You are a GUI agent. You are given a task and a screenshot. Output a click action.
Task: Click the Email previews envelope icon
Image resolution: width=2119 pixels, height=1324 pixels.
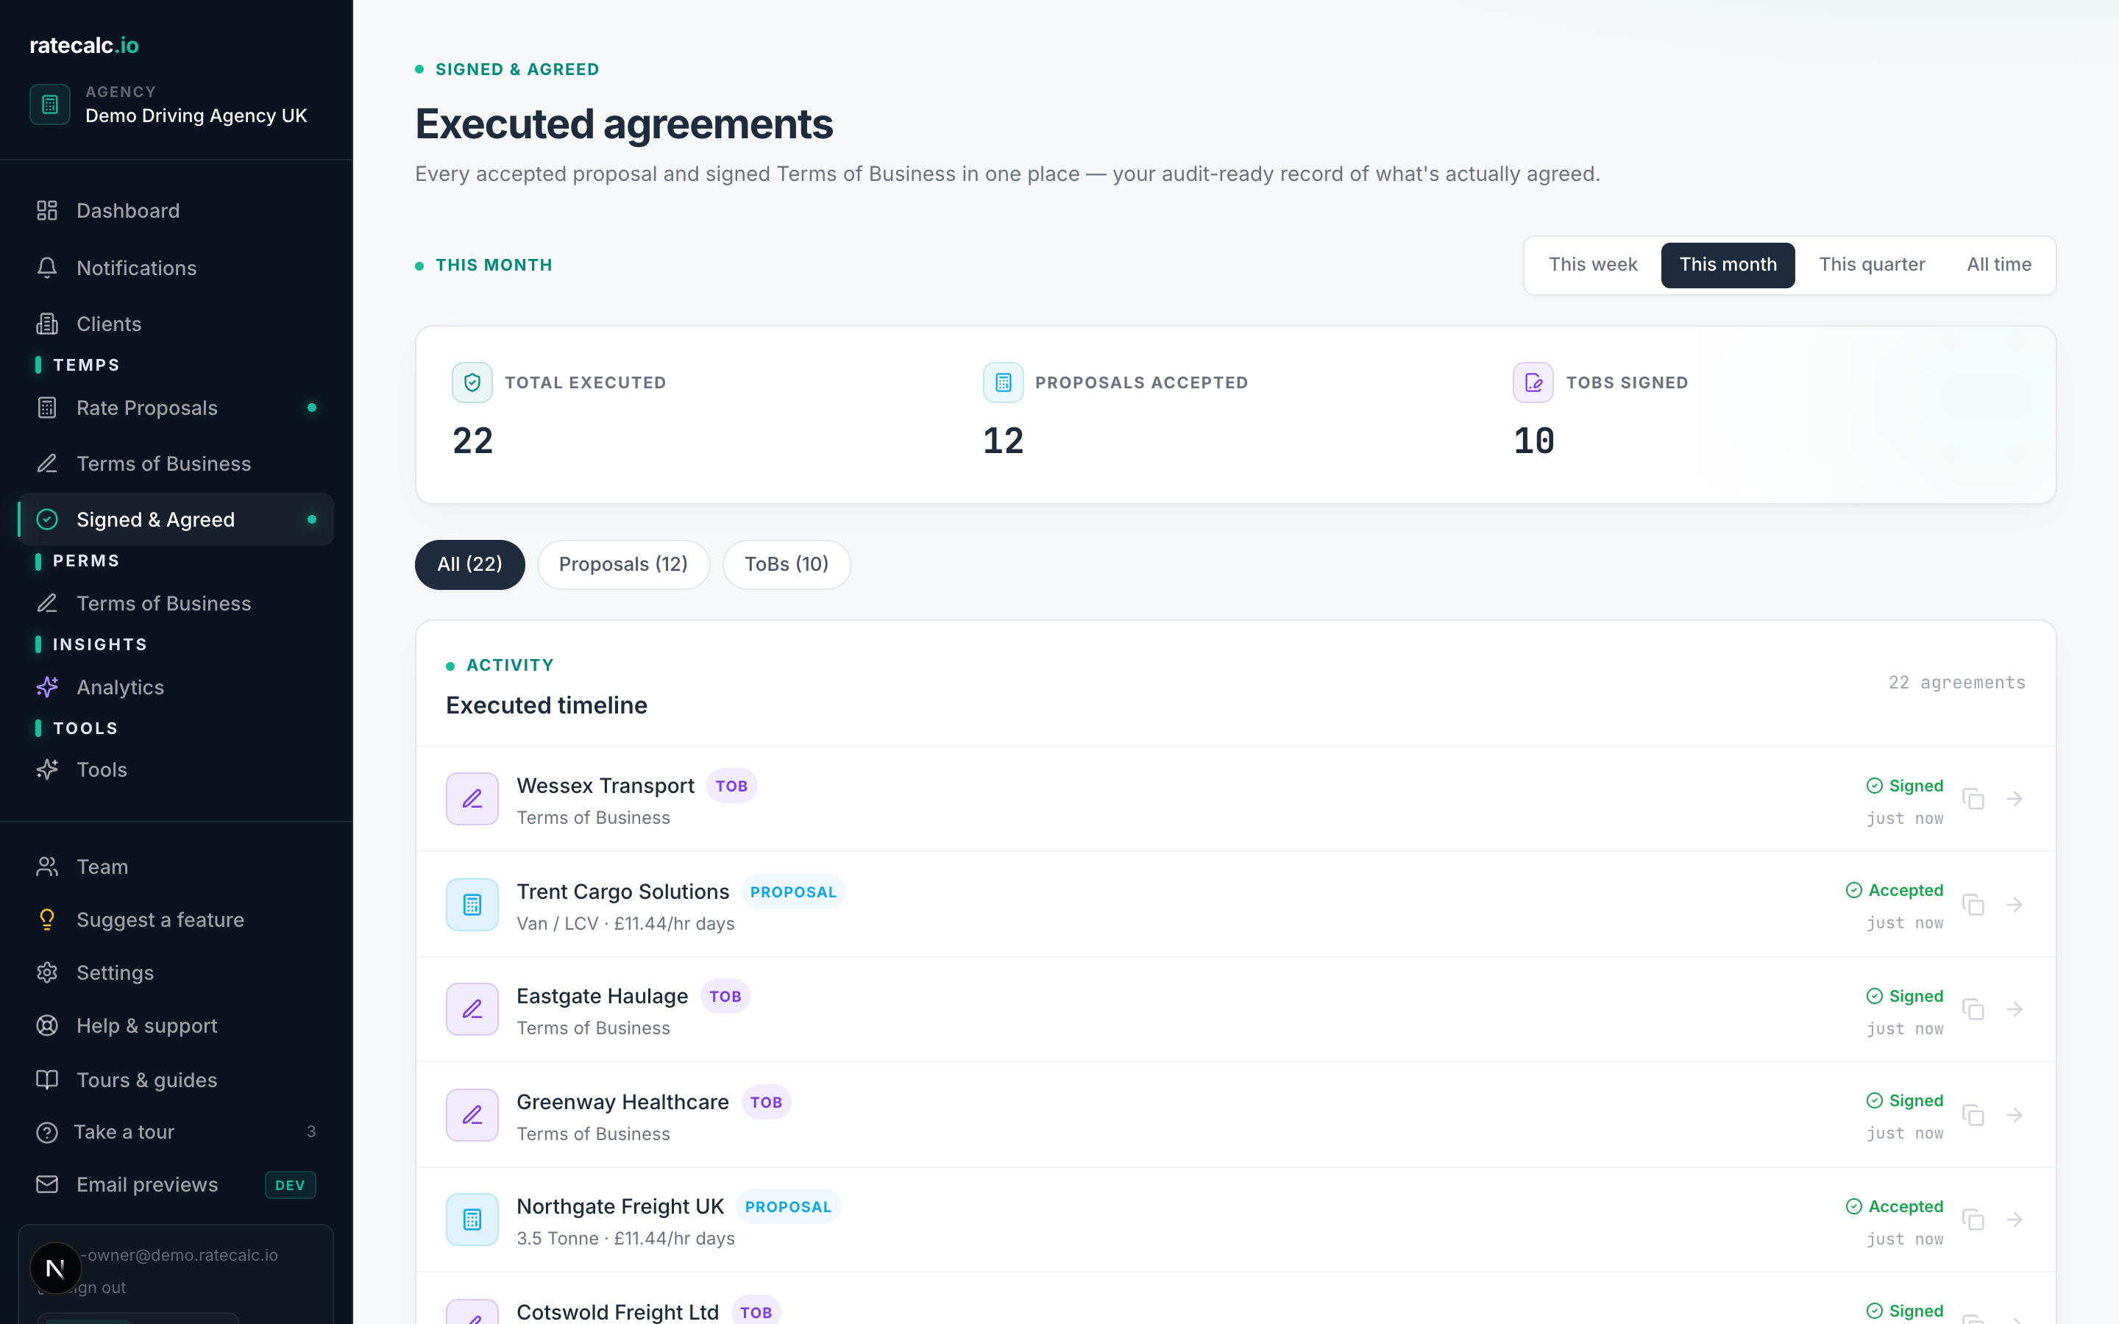pos(47,1185)
